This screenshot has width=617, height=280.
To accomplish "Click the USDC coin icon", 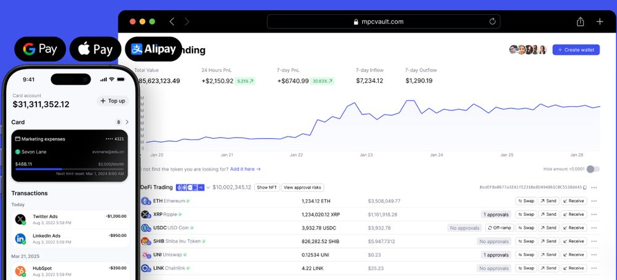I will pos(146,228).
